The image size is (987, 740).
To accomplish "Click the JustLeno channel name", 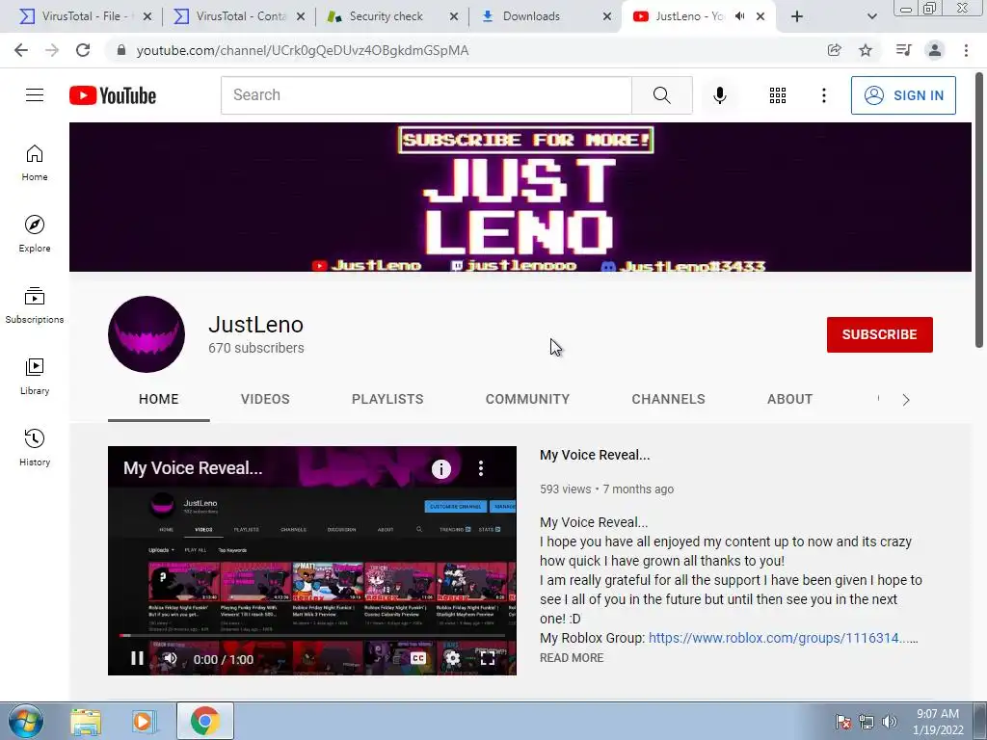I will coord(255,325).
